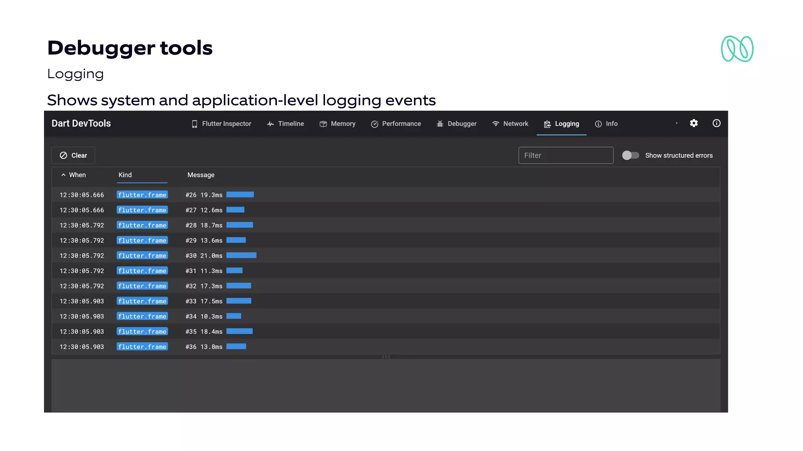Open the Network tab

pyautogui.click(x=510, y=124)
